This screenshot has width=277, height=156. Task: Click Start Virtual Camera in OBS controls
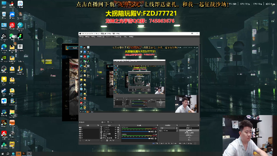click(189, 133)
